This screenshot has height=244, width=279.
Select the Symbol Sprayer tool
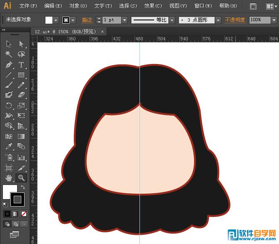point(9,157)
